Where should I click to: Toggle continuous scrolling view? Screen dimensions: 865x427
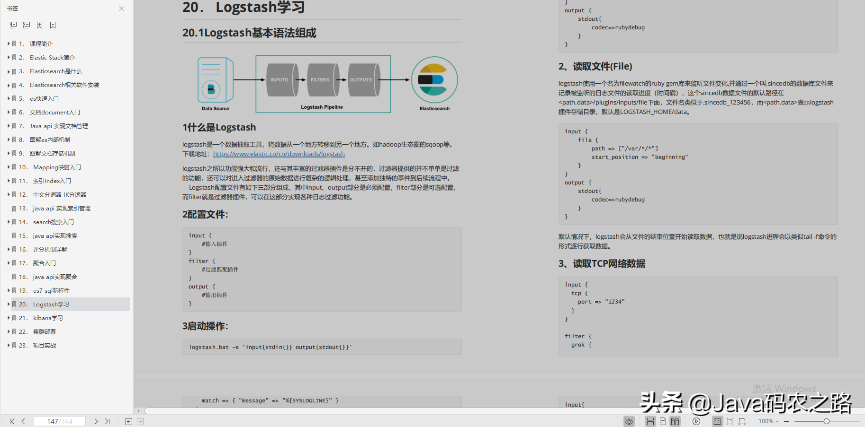(650, 421)
